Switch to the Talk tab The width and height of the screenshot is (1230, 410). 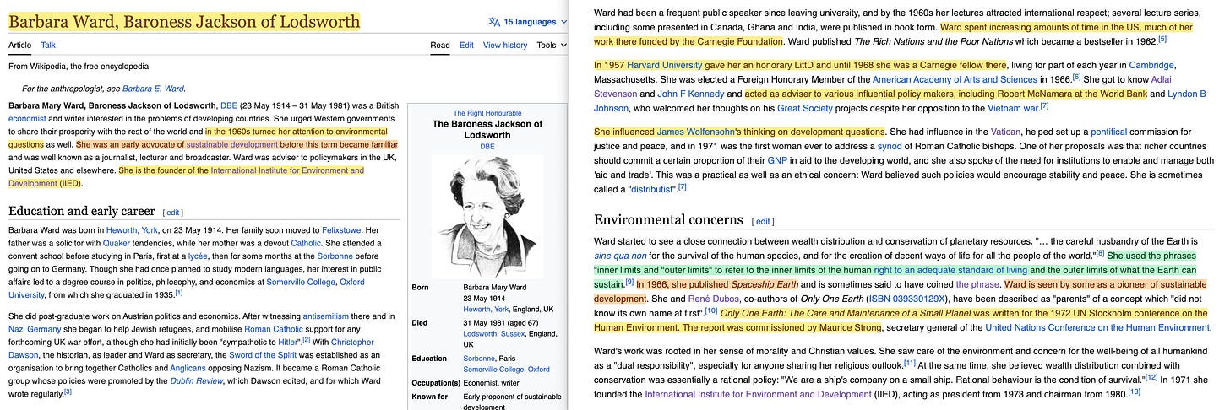[x=48, y=45]
